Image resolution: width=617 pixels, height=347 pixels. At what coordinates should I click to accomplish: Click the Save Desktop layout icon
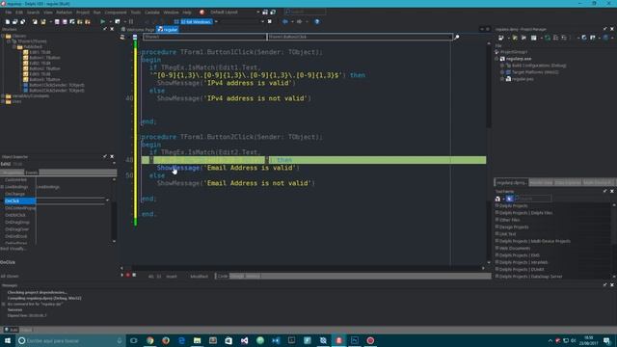(265, 13)
